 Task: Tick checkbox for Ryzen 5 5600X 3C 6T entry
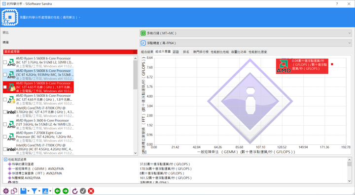click(5, 75)
